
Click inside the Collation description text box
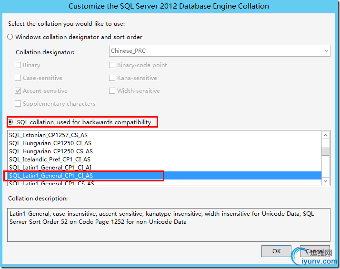[169, 225]
